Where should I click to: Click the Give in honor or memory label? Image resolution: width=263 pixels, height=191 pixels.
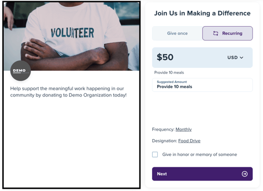click(x=199, y=154)
